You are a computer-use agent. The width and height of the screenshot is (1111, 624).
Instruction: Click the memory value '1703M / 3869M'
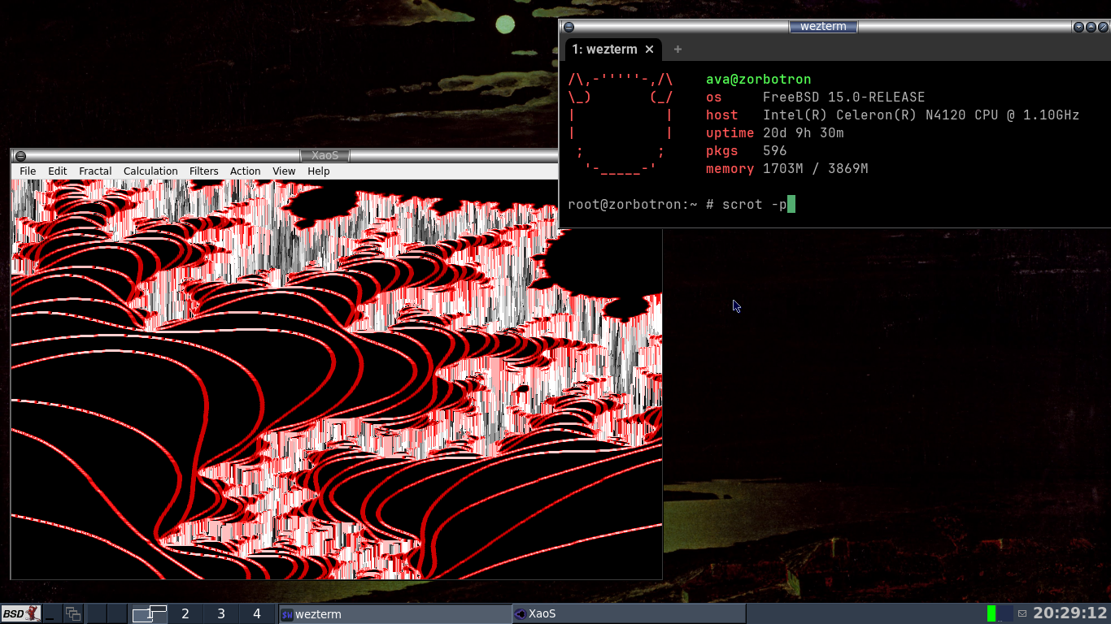(815, 169)
